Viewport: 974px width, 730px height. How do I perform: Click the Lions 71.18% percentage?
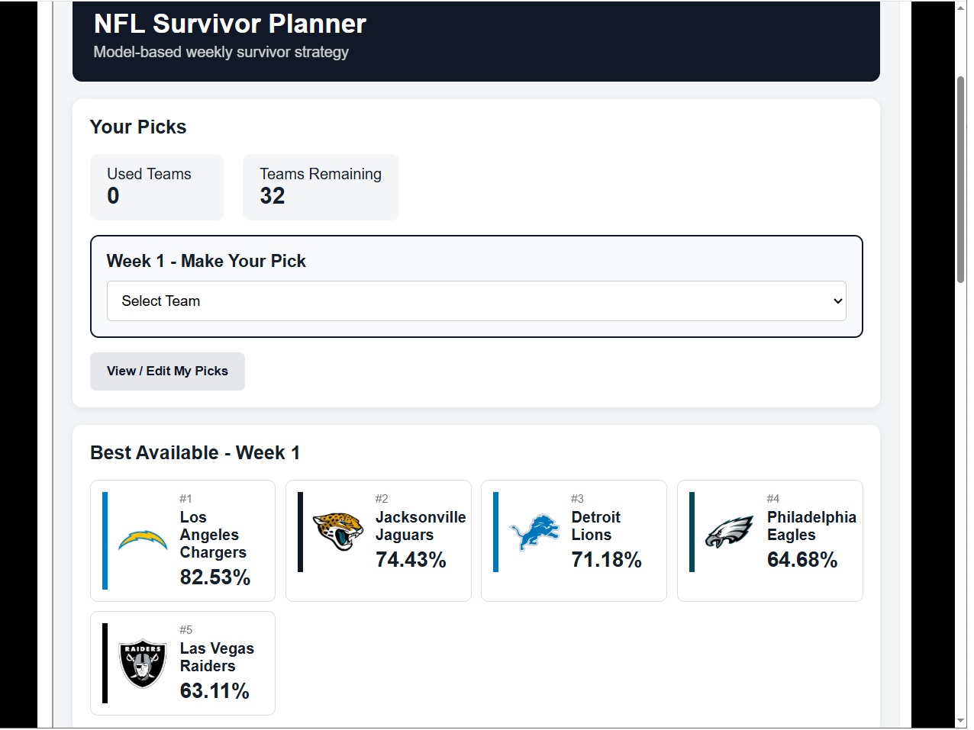(x=607, y=560)
